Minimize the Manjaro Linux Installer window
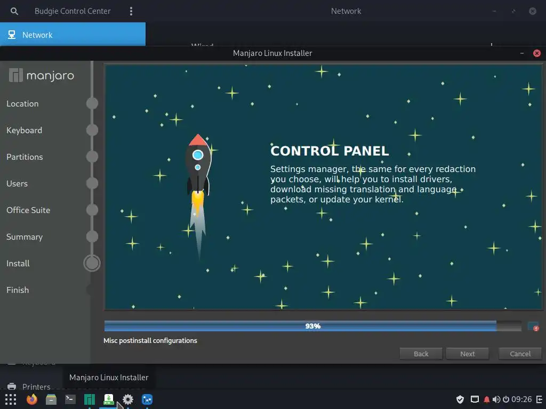Image resolution: width=546 pixels, height=409 pixels. pos(522,53)
